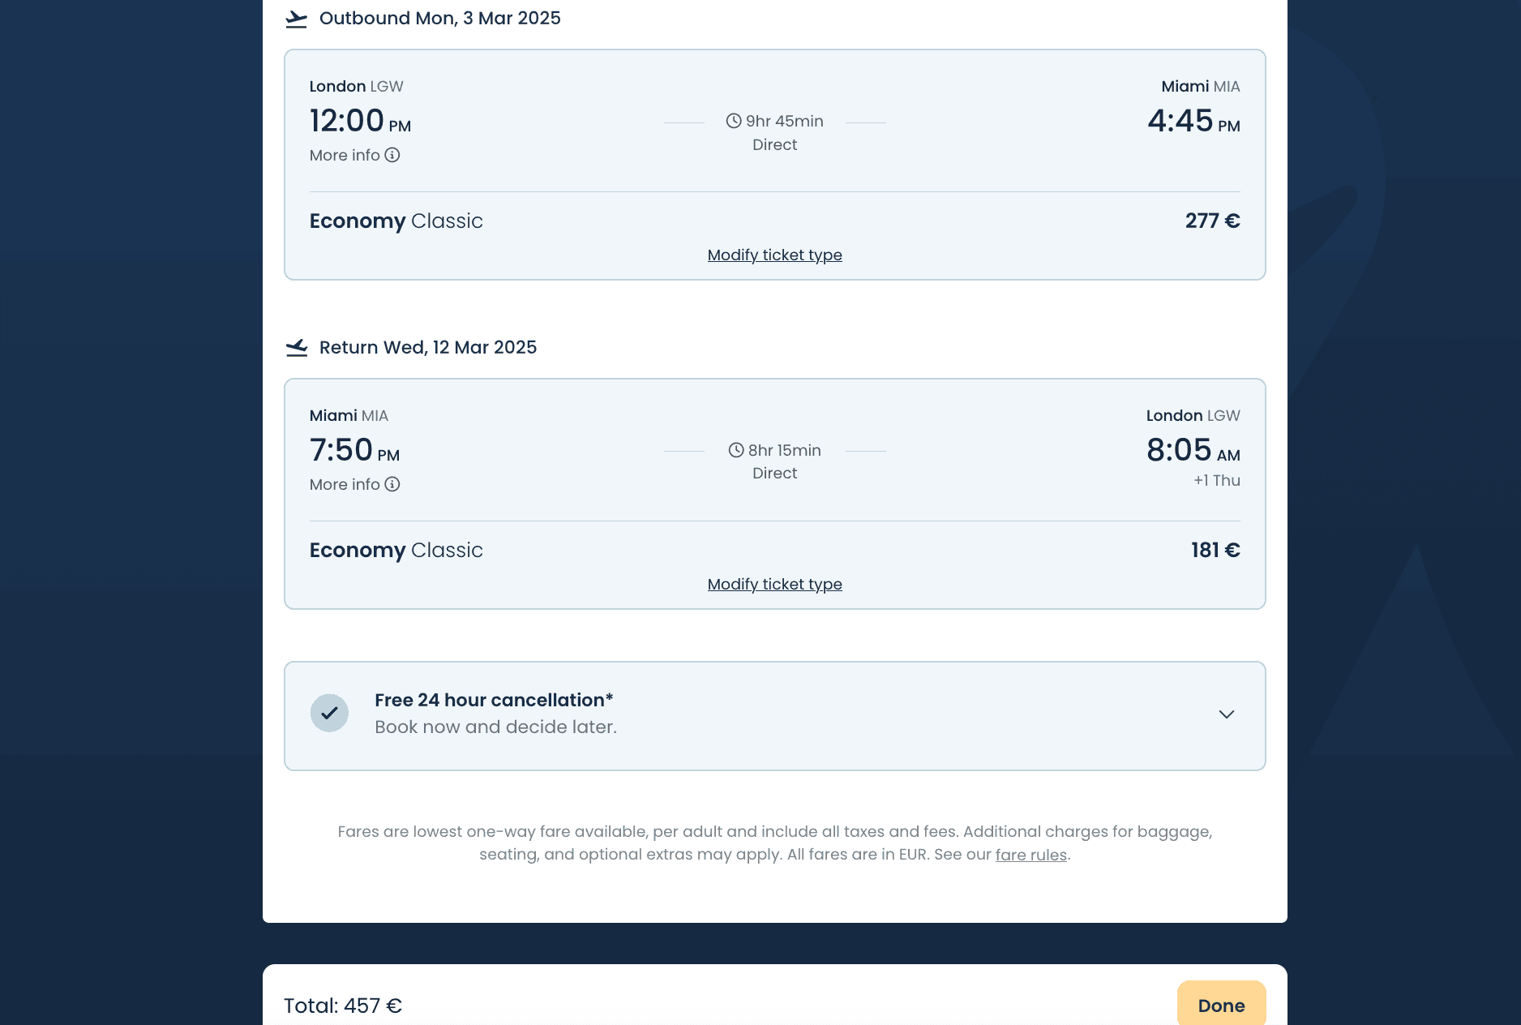Open More info icon for London departure

coord(392,155)
